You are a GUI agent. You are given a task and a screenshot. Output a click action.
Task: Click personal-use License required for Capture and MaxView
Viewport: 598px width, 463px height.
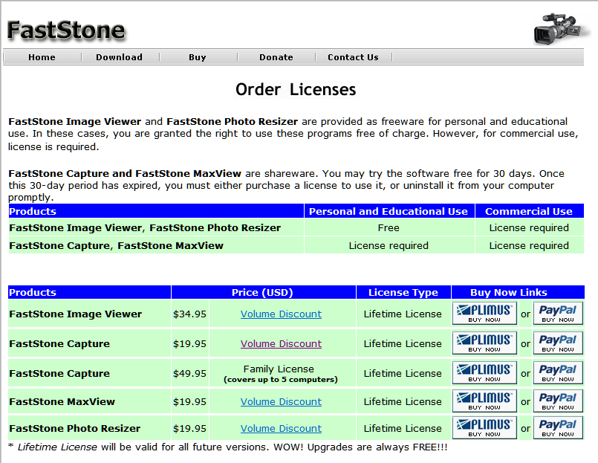389,246
